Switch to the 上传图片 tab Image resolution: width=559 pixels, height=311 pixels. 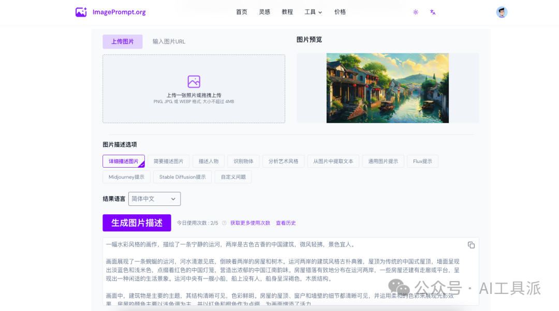click(123, 42)
